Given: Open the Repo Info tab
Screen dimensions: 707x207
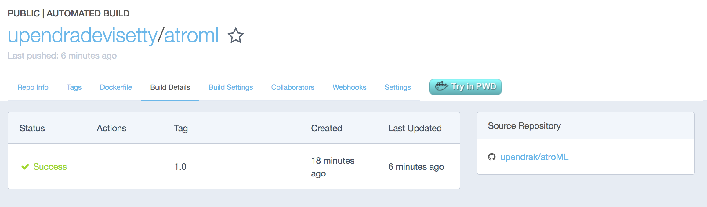Looking at the screenshot, I should 33,87.
